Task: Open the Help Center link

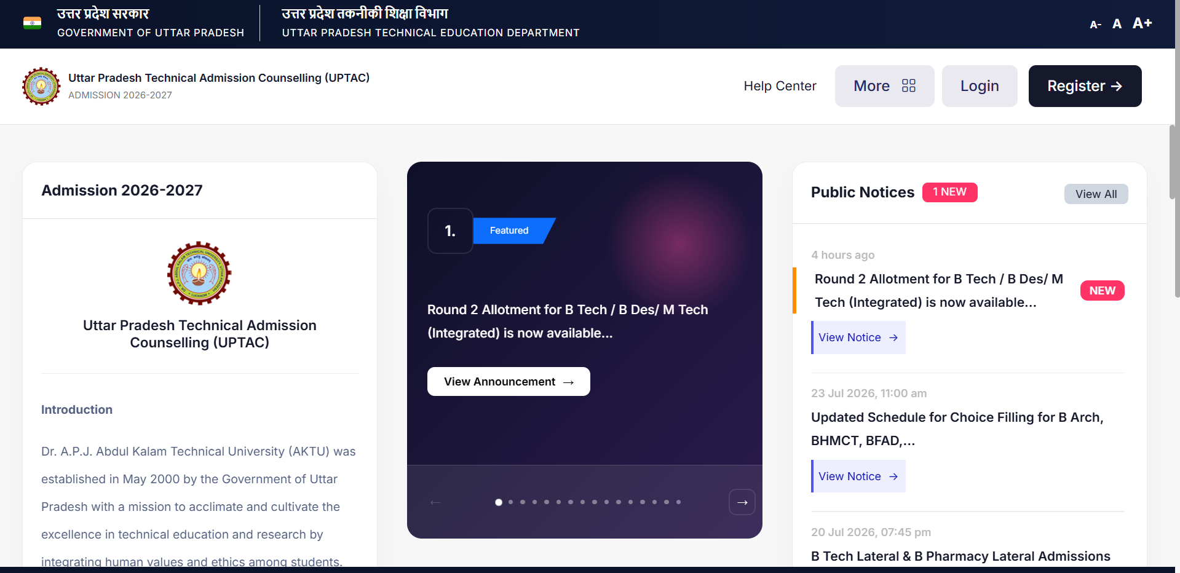Action: (x=780, y=86)
